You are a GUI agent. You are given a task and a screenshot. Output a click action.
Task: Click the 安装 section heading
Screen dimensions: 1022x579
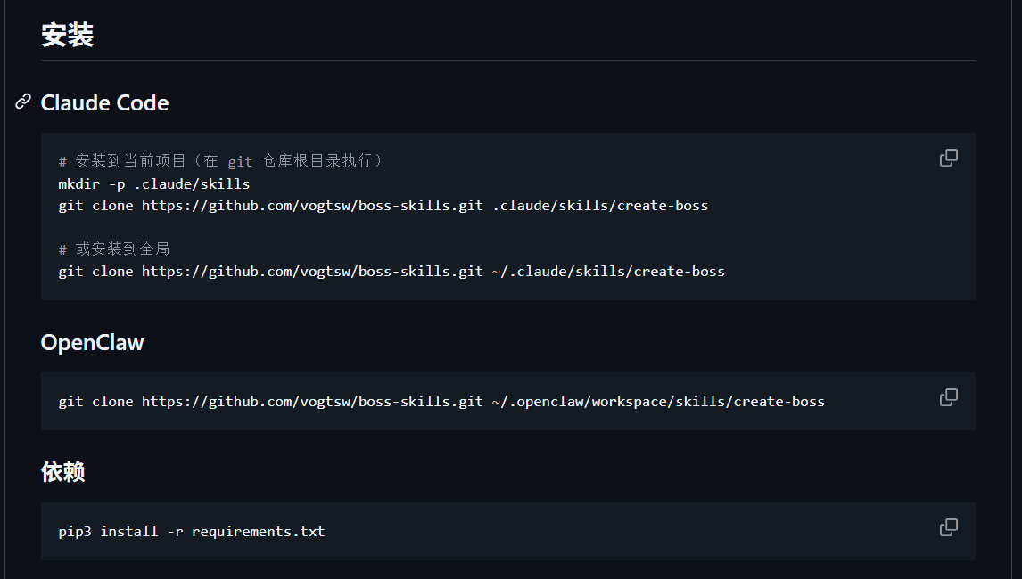coord(68,36)
